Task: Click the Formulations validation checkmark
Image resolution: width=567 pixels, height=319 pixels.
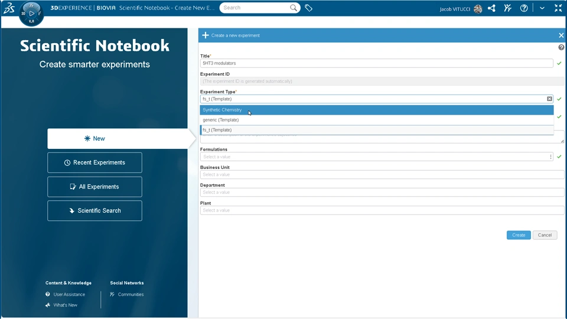Action: [x=559, y=157]
